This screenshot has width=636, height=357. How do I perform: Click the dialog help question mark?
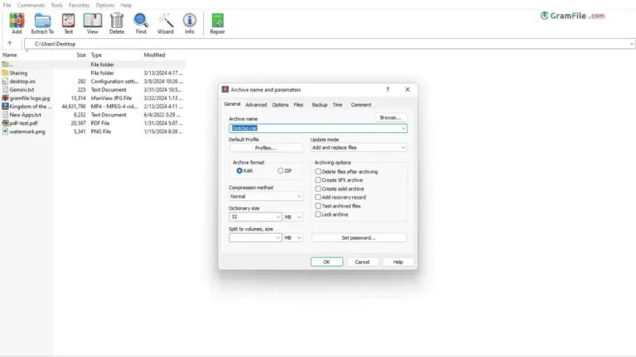pyautogui.click(x=388, y=89)
